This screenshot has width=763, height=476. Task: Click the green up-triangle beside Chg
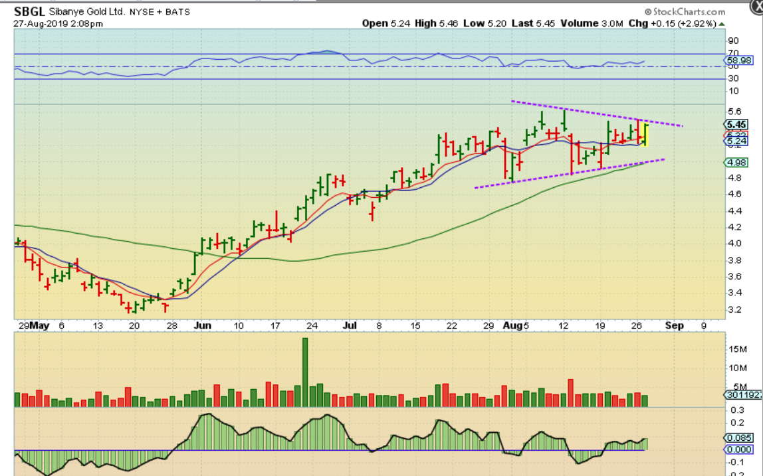[x=722, y=24]
